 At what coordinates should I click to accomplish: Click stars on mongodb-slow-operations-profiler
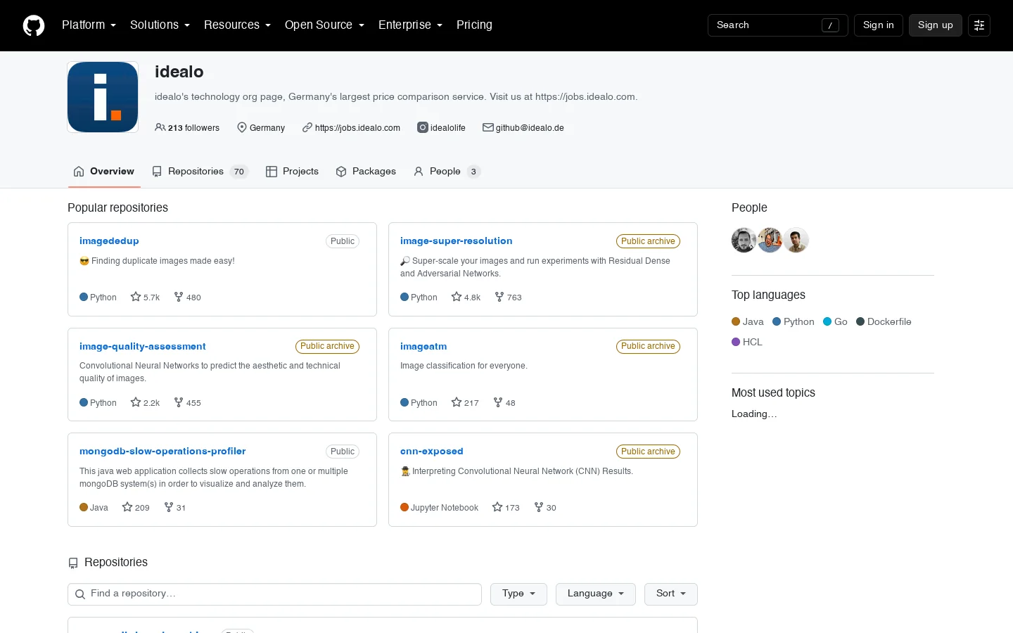(136, 508)
